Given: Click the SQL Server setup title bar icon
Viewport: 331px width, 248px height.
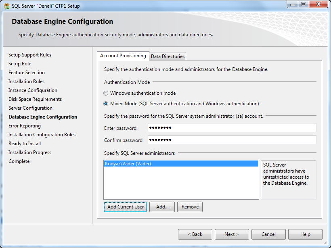Looking at the screenshot, I should pyautogui.click(x=6, y=6).
